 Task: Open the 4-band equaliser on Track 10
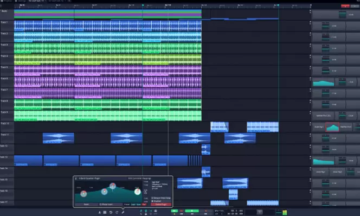(332, 127)
